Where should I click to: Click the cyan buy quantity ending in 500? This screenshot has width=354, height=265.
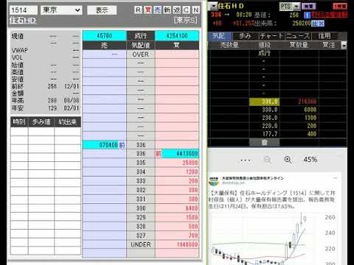coord(180,154)
